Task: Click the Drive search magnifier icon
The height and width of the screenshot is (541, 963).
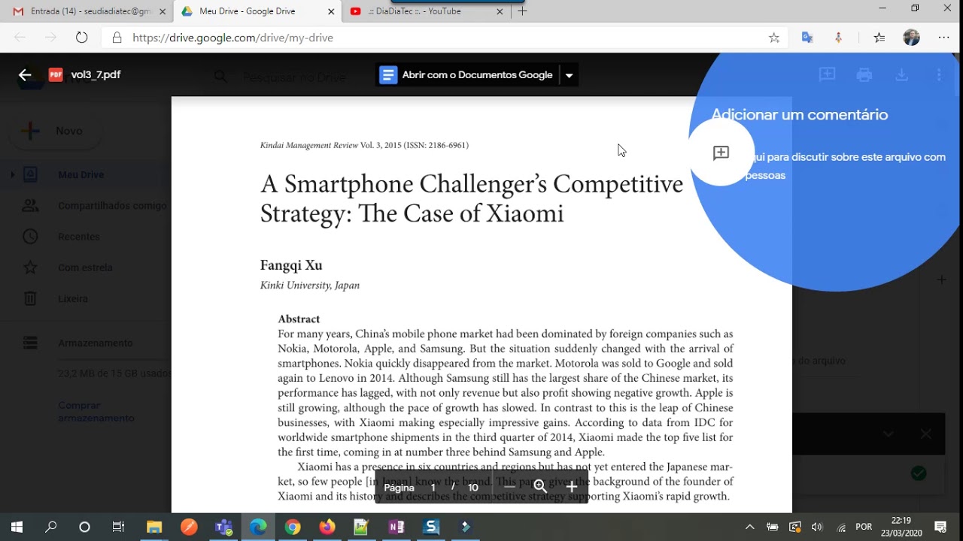Action: (220, 77)
